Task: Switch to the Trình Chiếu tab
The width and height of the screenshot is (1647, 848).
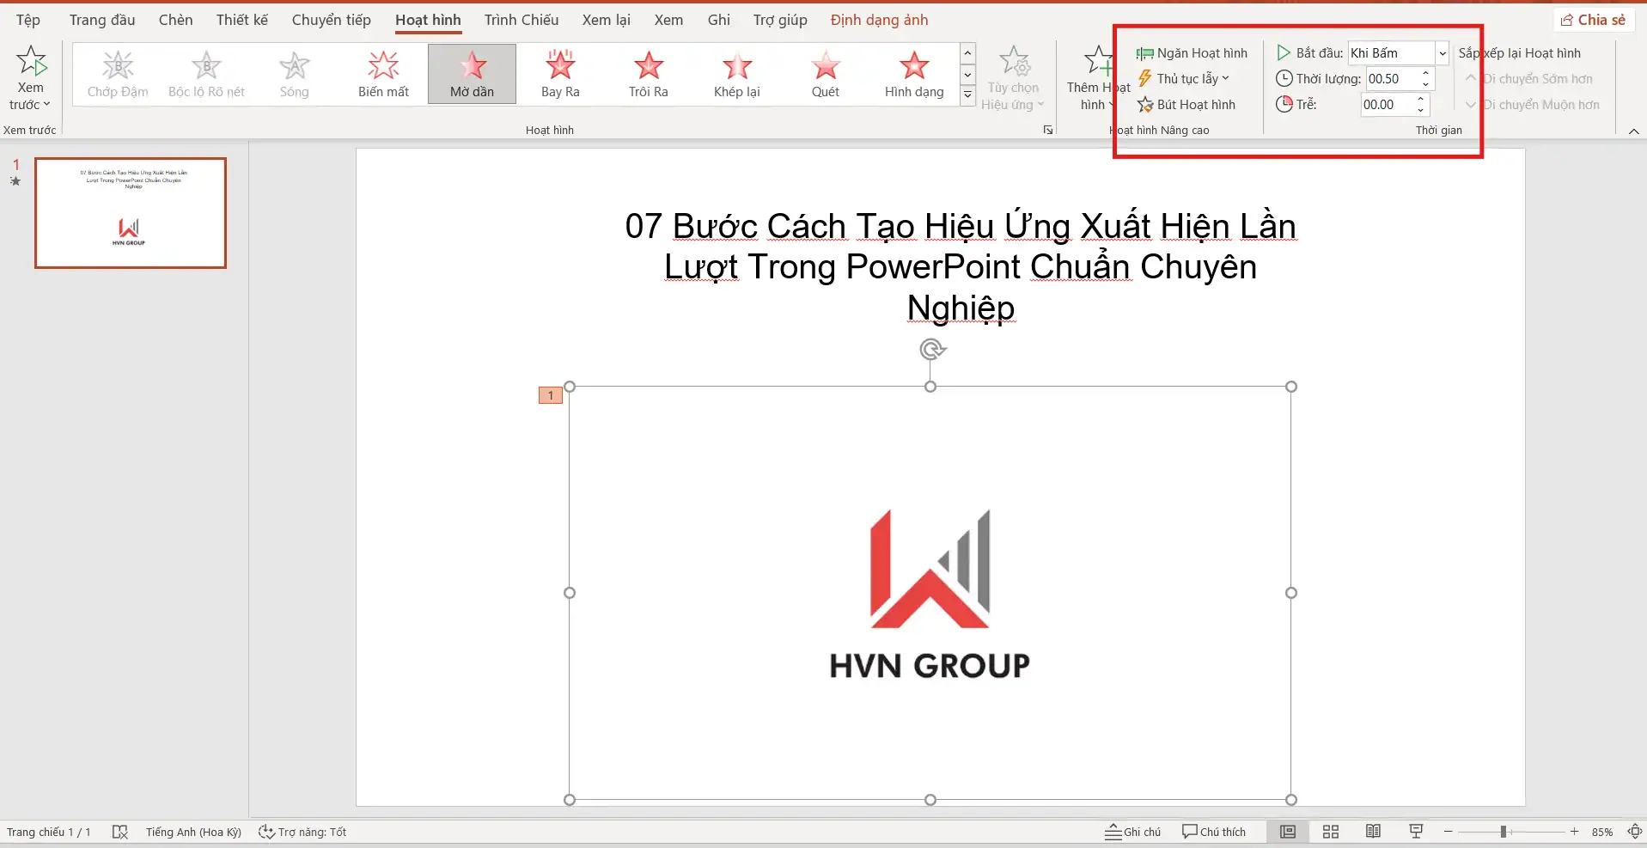Action: tap(521, 20)
